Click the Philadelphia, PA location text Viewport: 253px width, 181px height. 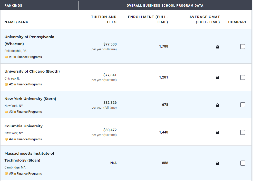point(15,51)
